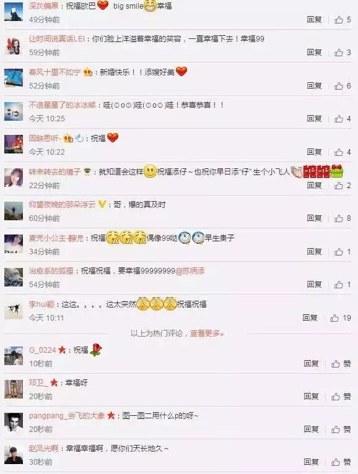Click username 赵凤光啊
The image size is (358, 474).
pyautogui.click(x=43, y=448)
